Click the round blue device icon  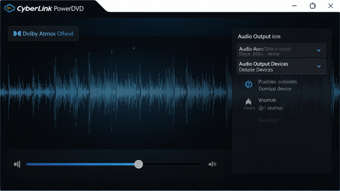[248, 85]
